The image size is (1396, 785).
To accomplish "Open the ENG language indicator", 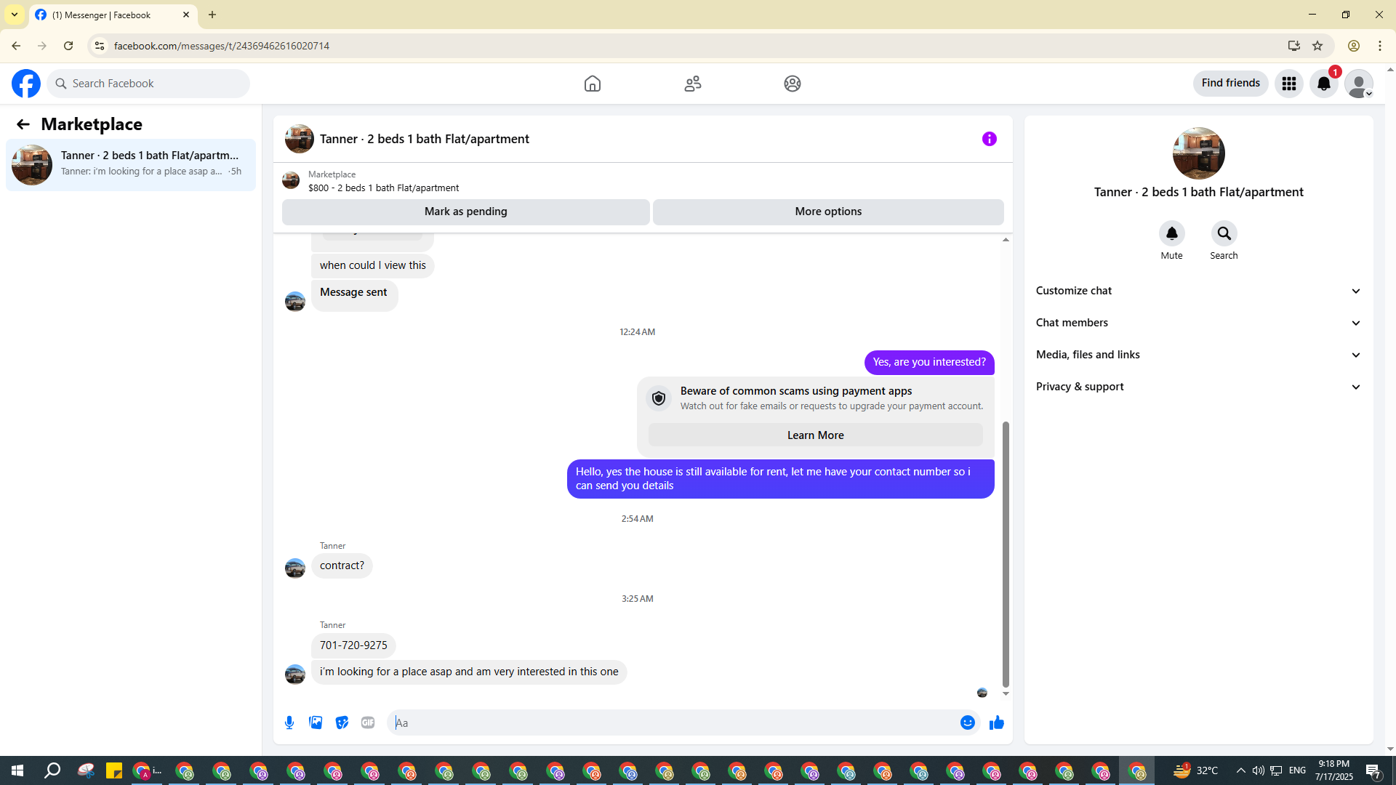I will 1297,770.
